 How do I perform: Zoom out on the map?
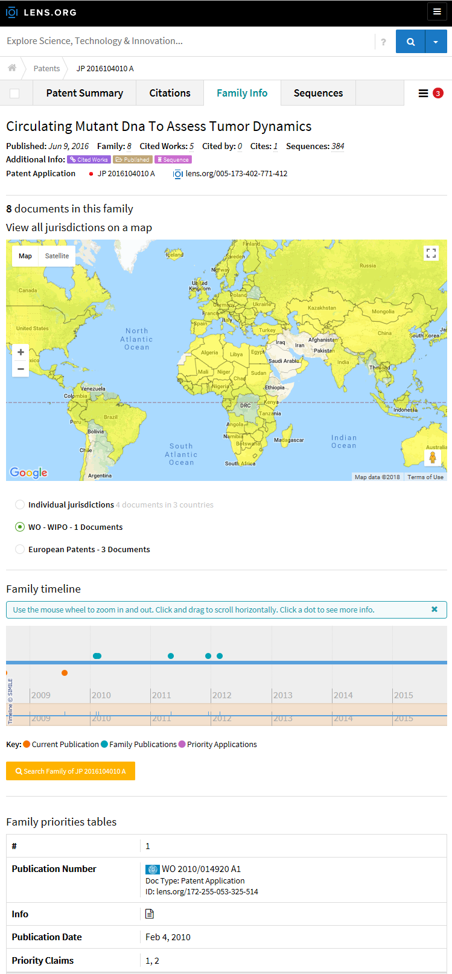(x=21, y=369)
